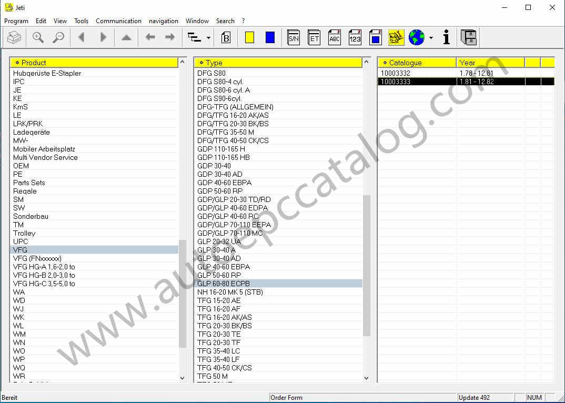Open the View menu
The image size is (565, 403).
pyautogui.click(x=60, y=21)
